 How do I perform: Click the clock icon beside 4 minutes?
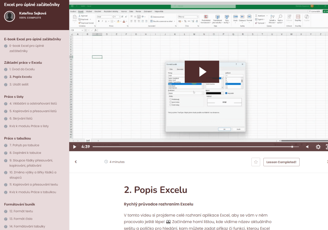pos(106,162)
